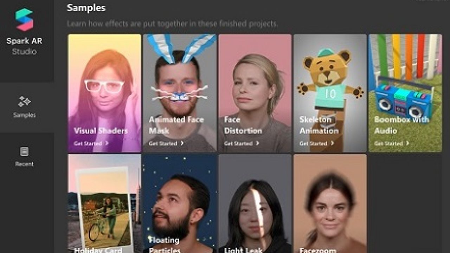Click the chevron arrow on Visual Shaders card
Viewport: 450px width, 253px height.
107,143
